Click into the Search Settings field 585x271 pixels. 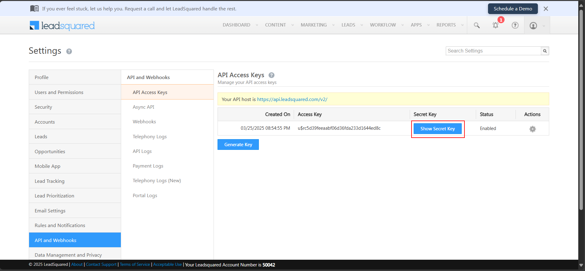point(493,51)
